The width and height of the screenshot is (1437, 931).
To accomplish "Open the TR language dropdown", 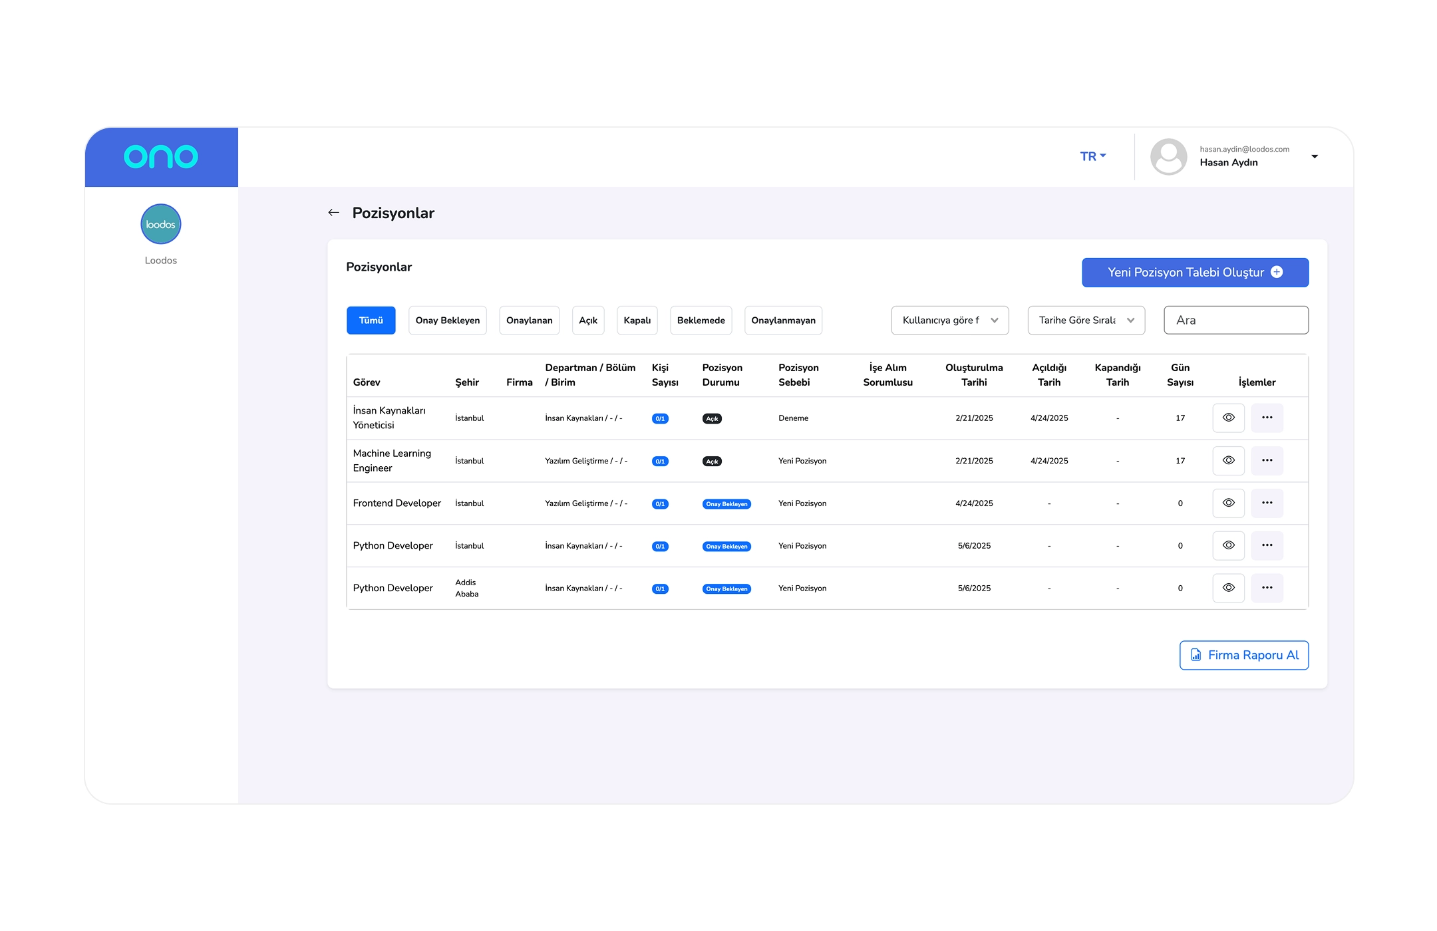I will [1092, 156].
